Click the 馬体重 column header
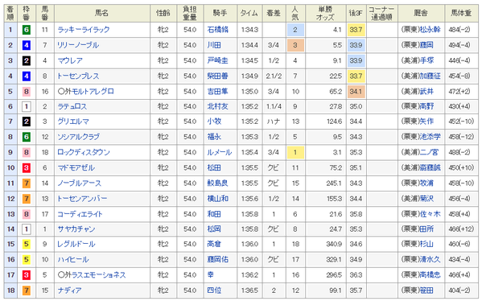 click(x=461, y=13)
